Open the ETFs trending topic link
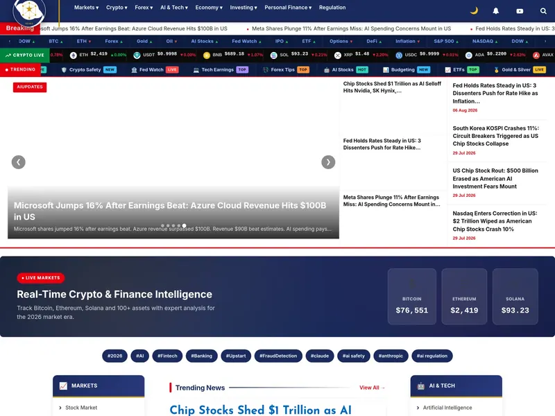 [462, 70]
